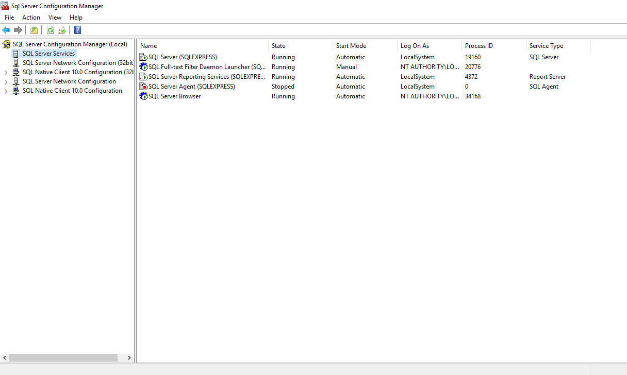Image resolution: width=627 pixels, height=375 pixels.
Task: Click Automatic start mode of SQL Server (SQLEXPRESS)
Action: click(351, 57)
